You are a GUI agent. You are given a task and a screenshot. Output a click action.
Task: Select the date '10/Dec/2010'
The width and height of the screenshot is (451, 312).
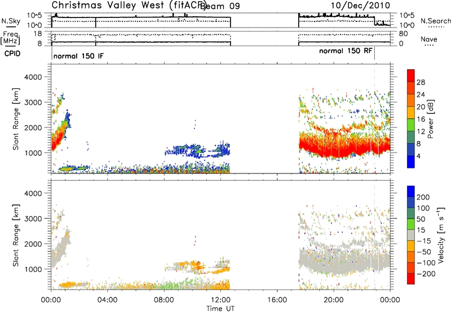point(360,6)
